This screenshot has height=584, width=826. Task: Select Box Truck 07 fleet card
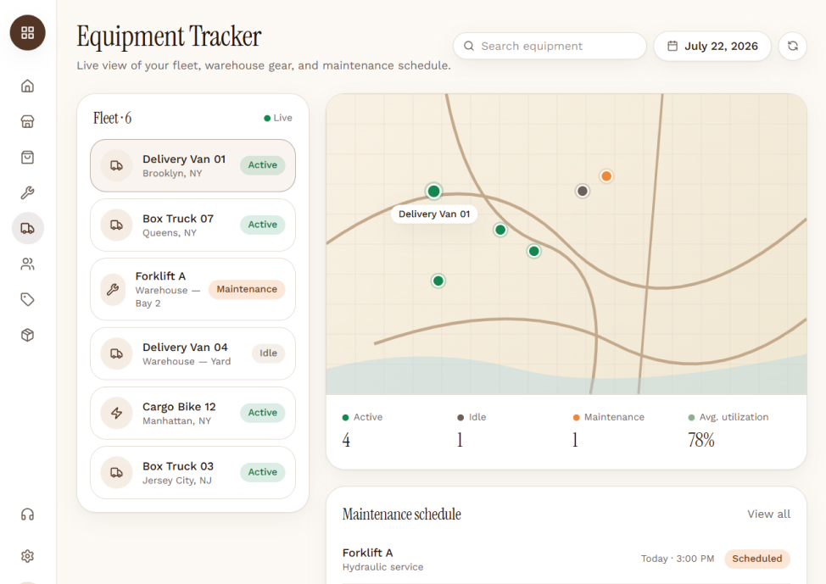pos(193,225)
